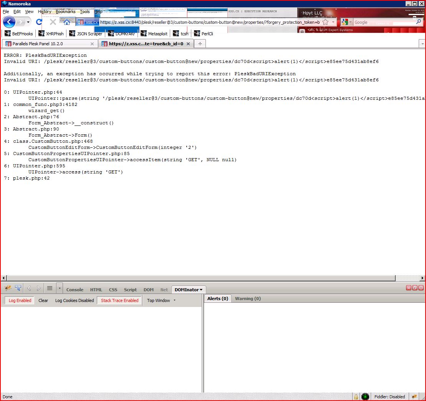
Task: Click the URL address bar field
Action: coord(210,22)
